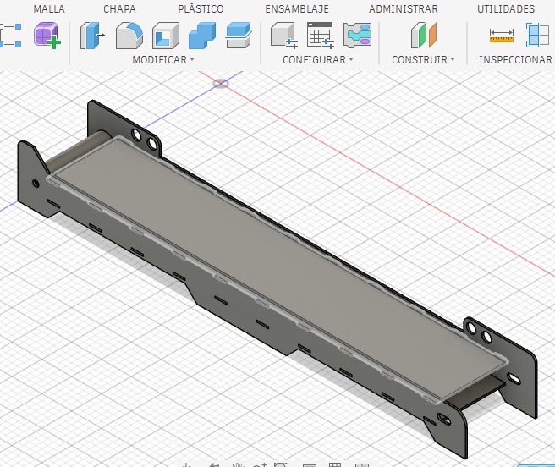Click the Create Form purple box icon
555x467 pixels.
(47, 35)
